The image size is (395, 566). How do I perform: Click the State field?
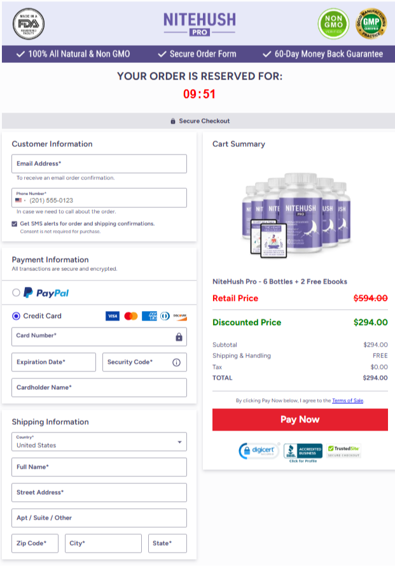168,544
